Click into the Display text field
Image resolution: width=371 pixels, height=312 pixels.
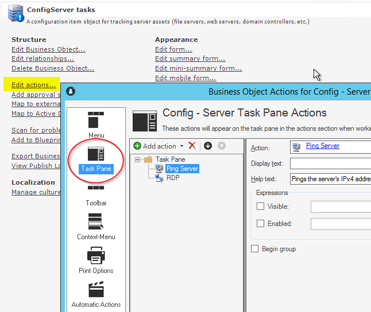click(x=331, y=163)
